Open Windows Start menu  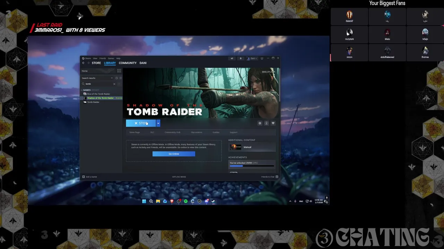[144, 201]
